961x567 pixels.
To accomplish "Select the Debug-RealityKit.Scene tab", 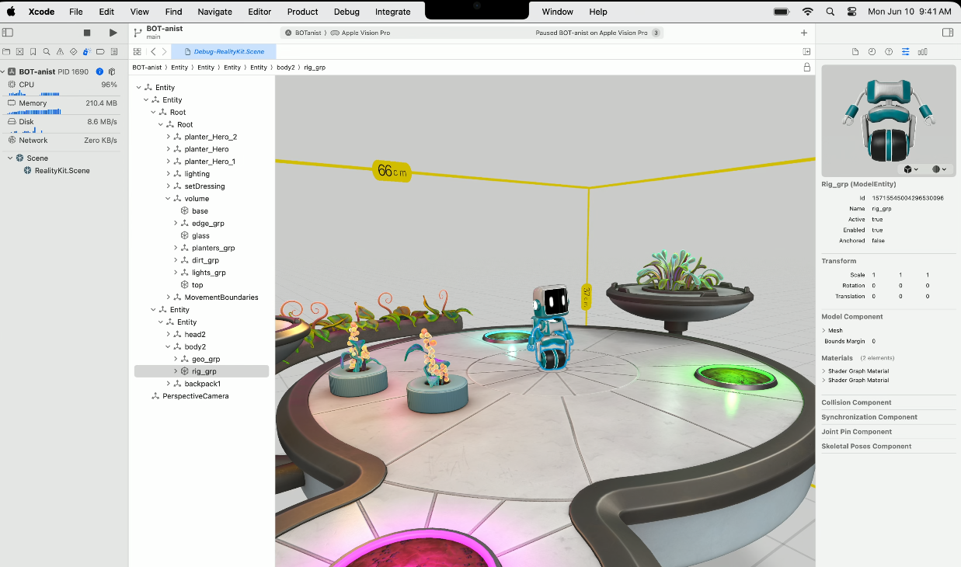I will 223,52.
